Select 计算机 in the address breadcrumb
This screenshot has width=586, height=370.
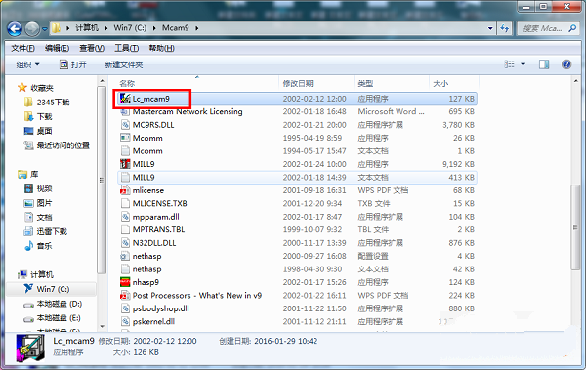87,28
